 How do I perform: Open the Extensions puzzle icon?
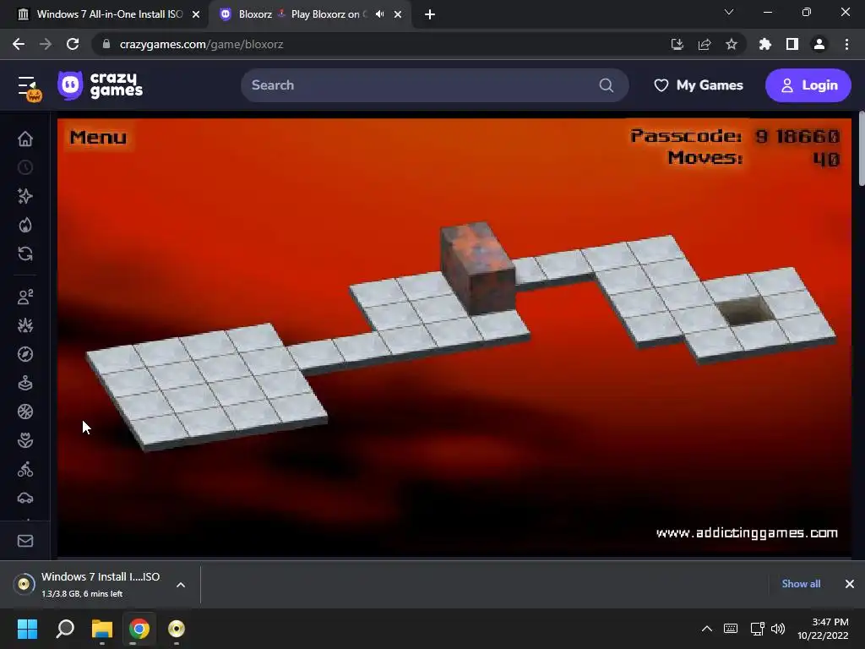click(x=765, y=44)
